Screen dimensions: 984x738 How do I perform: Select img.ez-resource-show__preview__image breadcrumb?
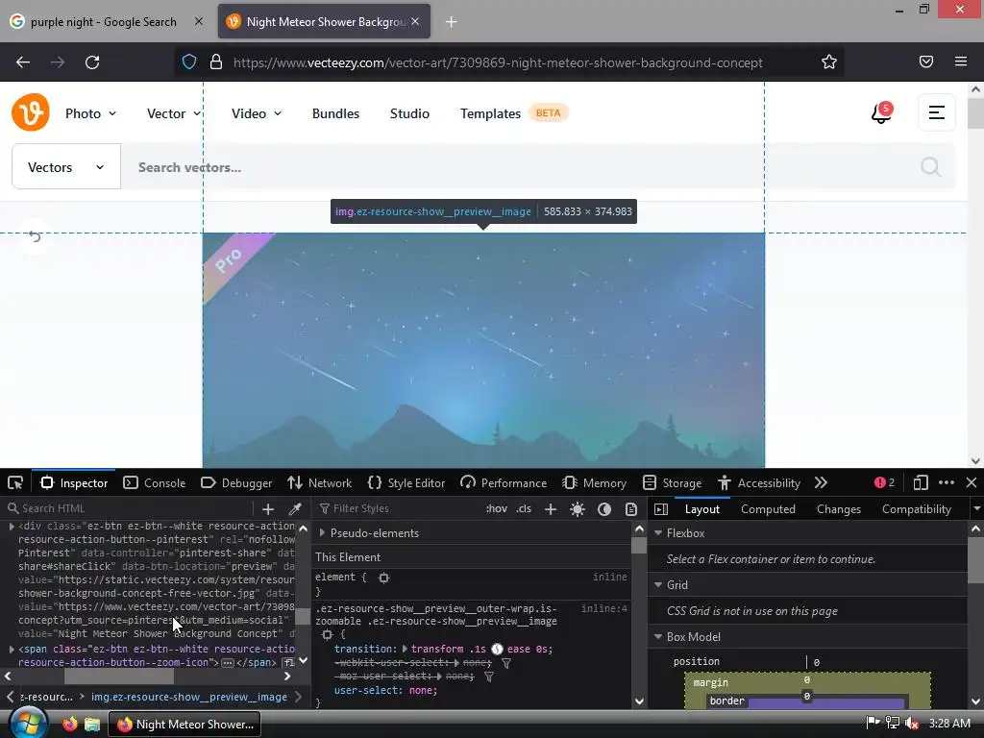[189, 697]
